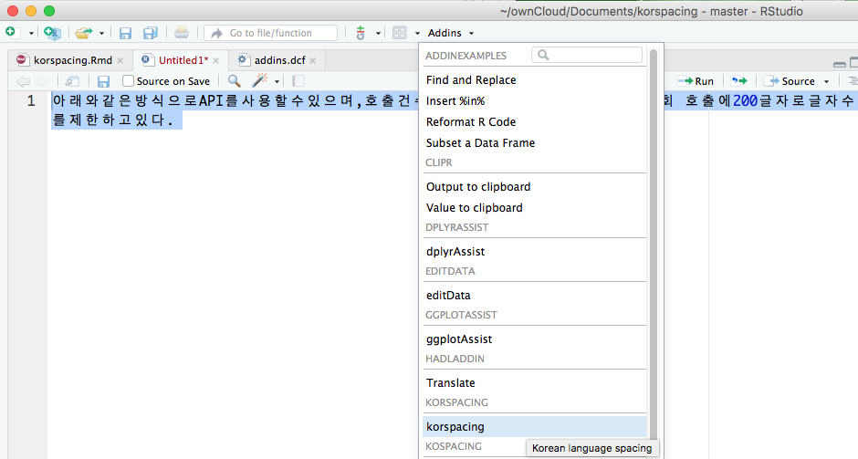Open the New File dropdown arrow
Screen dimensions: 858x459
(31, 34)
